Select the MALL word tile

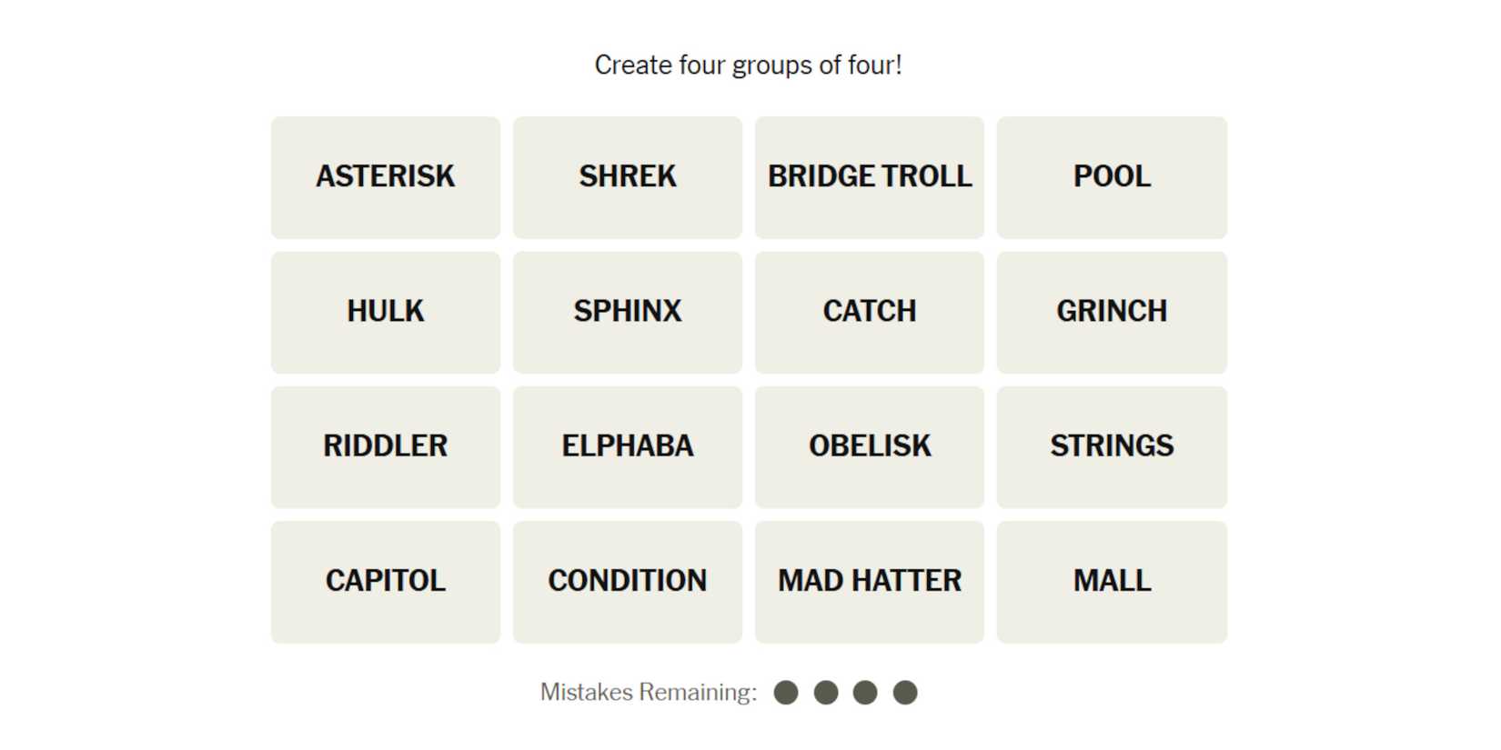pyautogui.click(x=1112, y=581)
